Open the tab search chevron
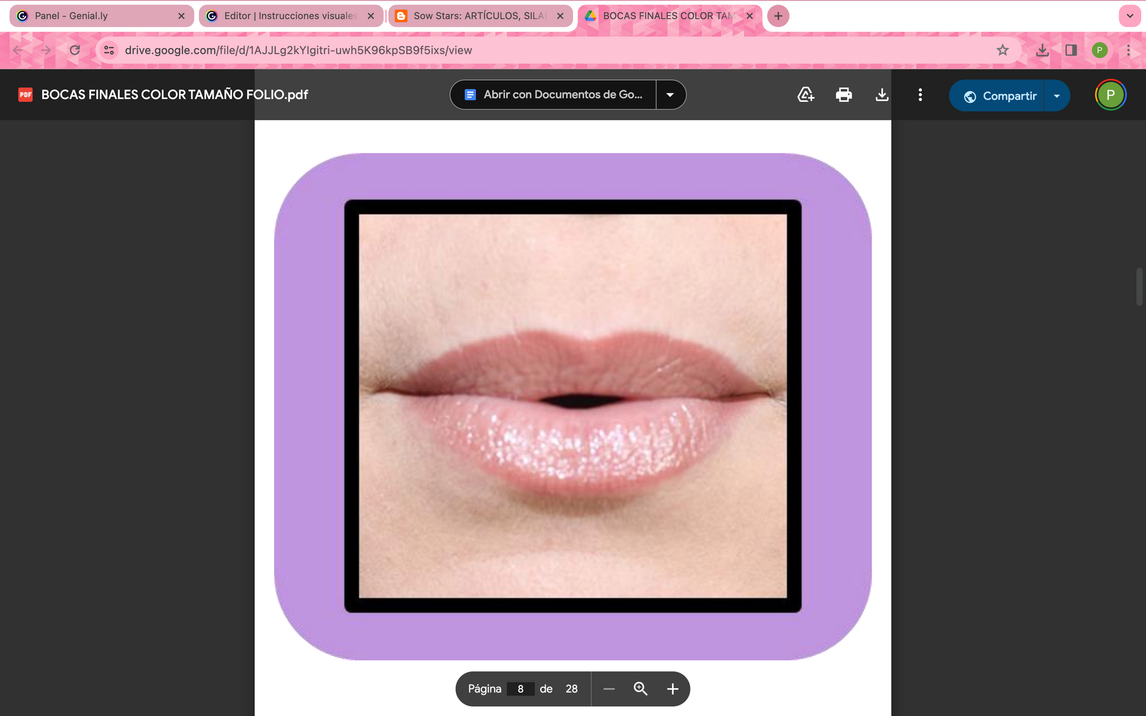Viewport: 1146px width, 716px height. (1129, 16)
